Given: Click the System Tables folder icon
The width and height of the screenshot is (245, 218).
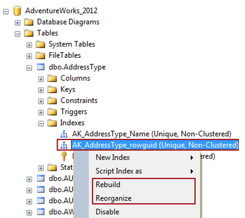Looking at the screenshot, I should (40, 44).
